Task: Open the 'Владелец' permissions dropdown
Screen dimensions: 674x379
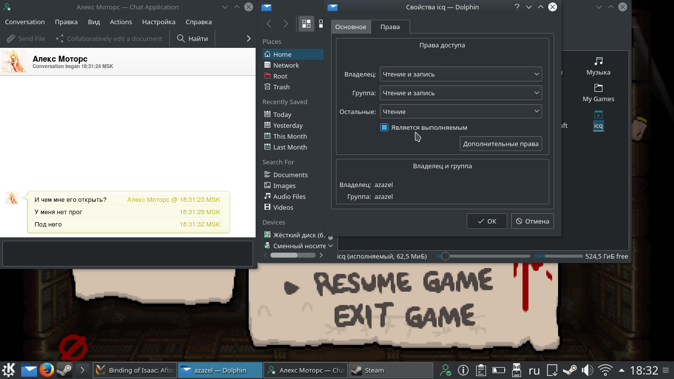Action: coord(461,74)
